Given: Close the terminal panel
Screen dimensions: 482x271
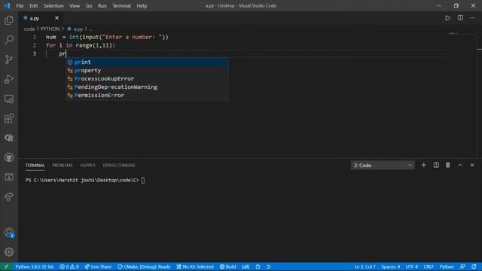Looking at the screenshot, I should click(472, 165).
